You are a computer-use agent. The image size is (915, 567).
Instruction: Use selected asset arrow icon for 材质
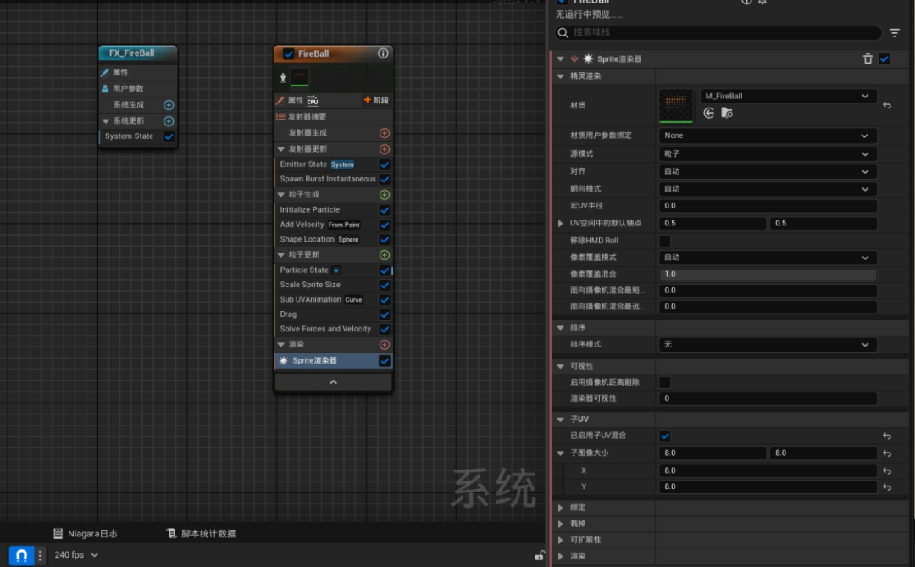(x=708, y=113)
